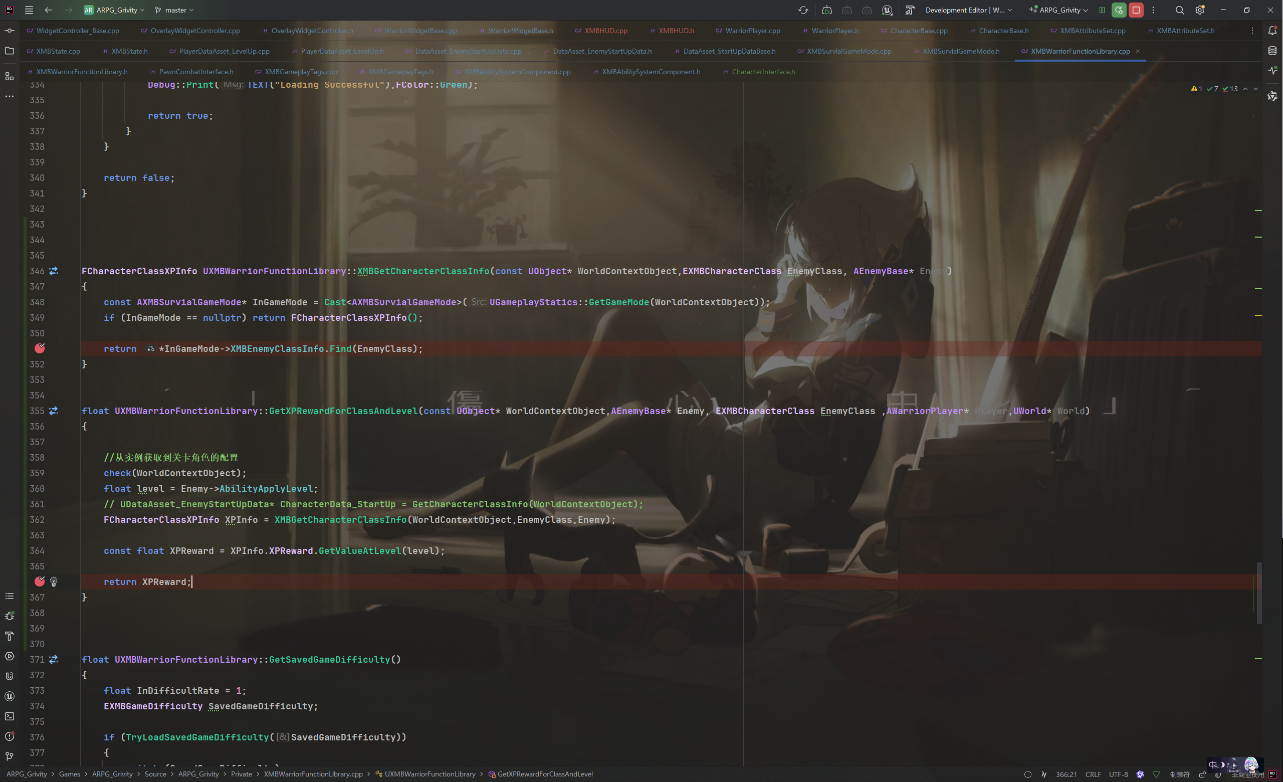Open the Build hammer tool window

[10, 636]
